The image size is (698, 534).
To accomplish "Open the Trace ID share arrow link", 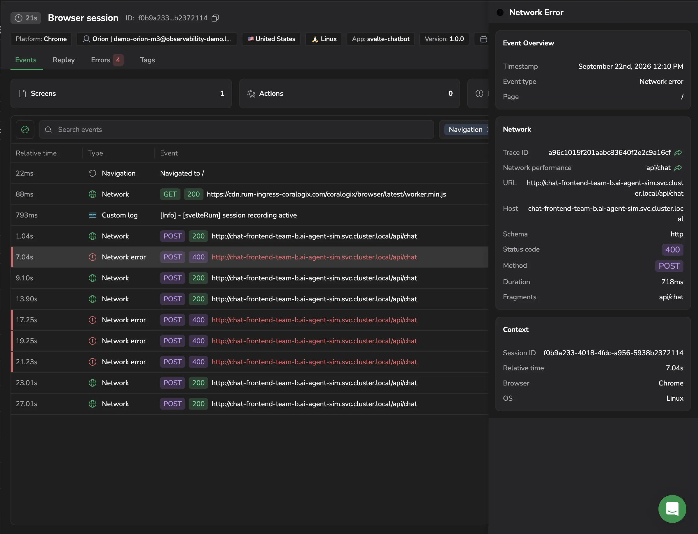I will (x=678, y=153).
